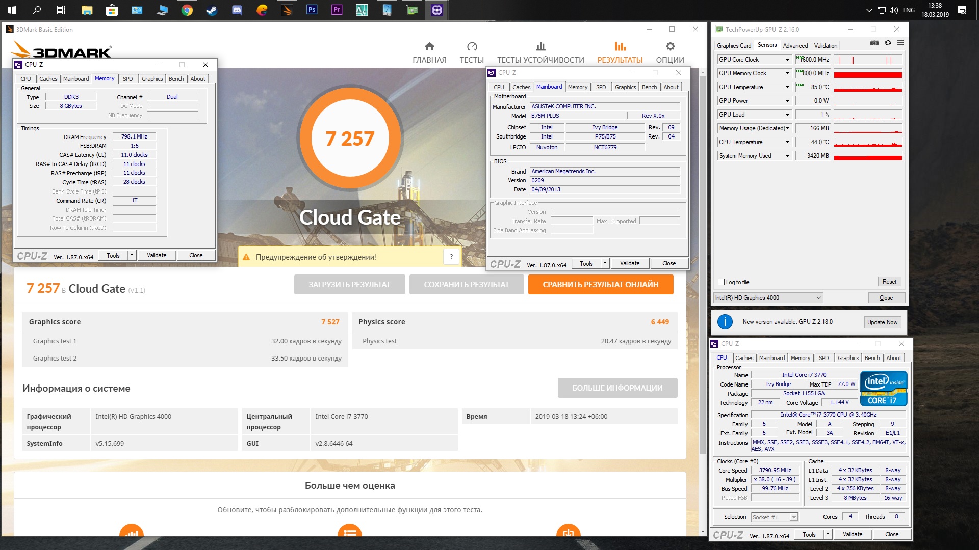This screenshot has height=550, width=979.
Task: Click the ENG language indicator
Action: tap(909, 10)
